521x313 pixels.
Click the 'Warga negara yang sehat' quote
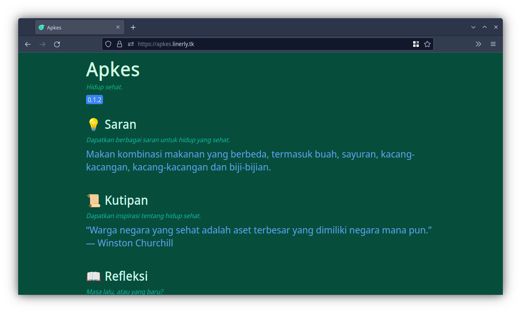coord(259,230)
